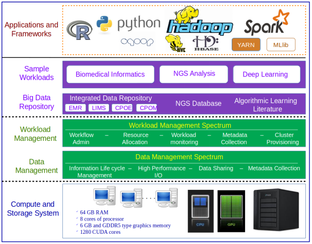Click 'Workload monitoring' text
The height and width of the screenshot is (244, 312).
[184, 138]
